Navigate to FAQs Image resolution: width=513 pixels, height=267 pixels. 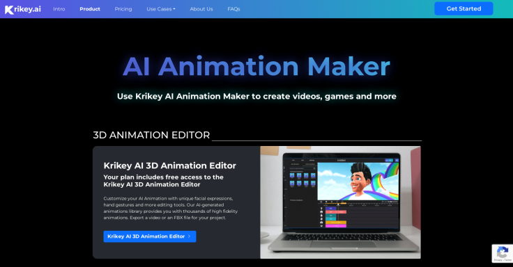point(233,9)
